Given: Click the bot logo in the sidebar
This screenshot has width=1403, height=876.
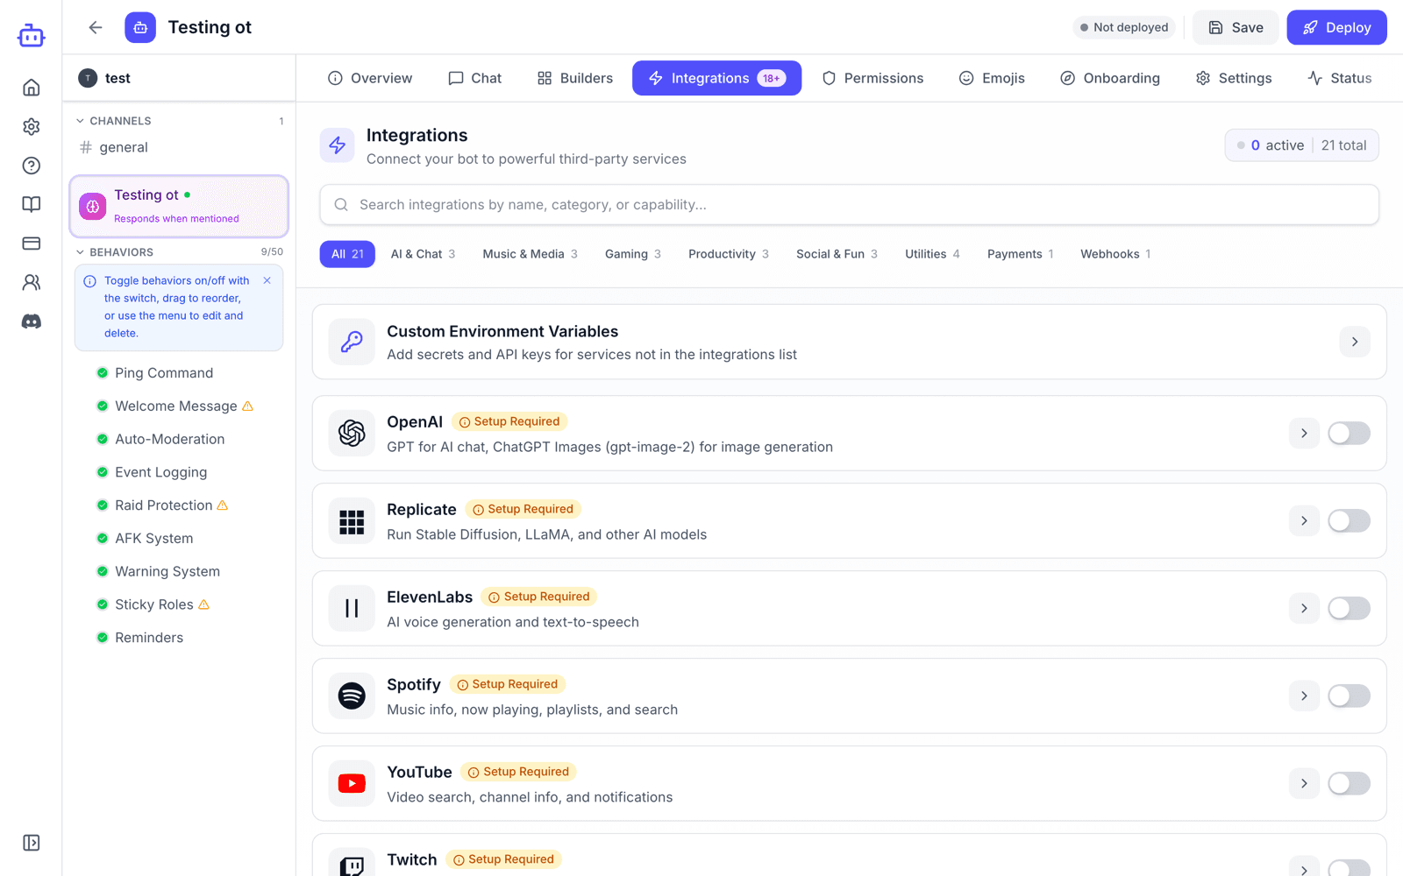Looking at the screenshot, I should (x=31, y=35).
